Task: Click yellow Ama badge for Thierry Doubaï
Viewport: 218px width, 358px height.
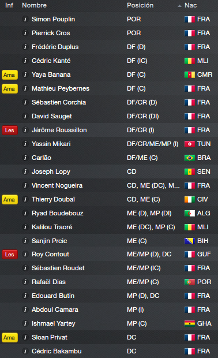Action: coord(10,200)
